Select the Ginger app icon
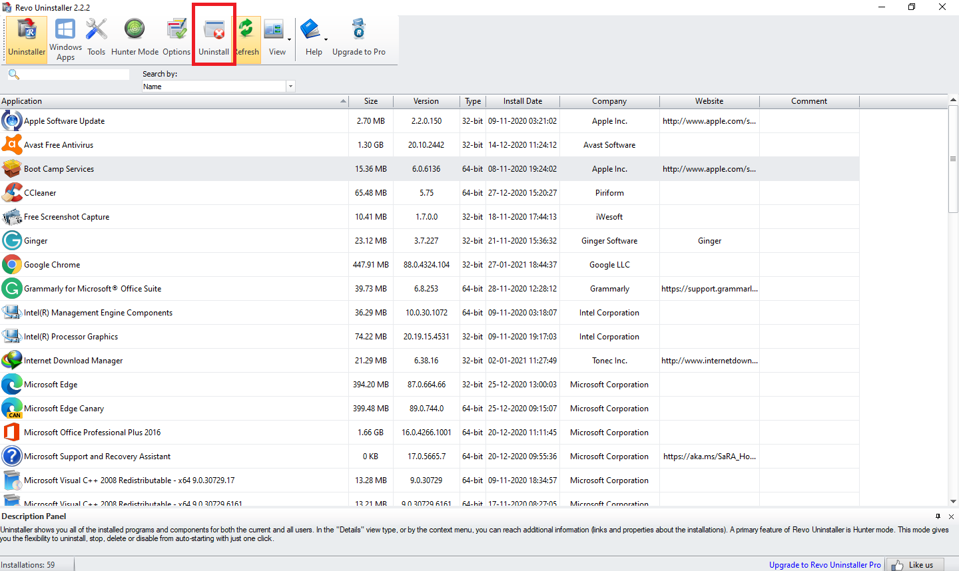The height and width of the screenshot is (571, 959). tap(12, 241)
